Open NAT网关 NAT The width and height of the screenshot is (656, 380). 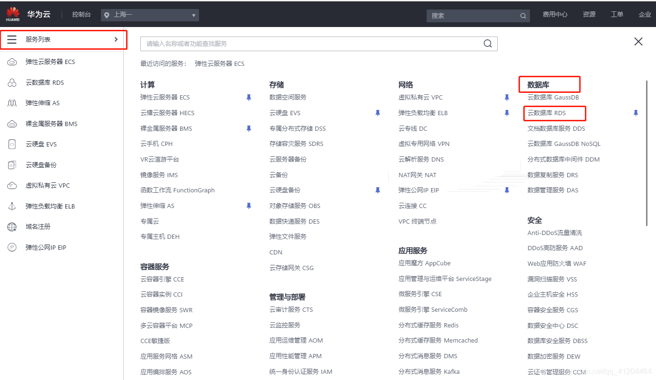tap(418, 175)
